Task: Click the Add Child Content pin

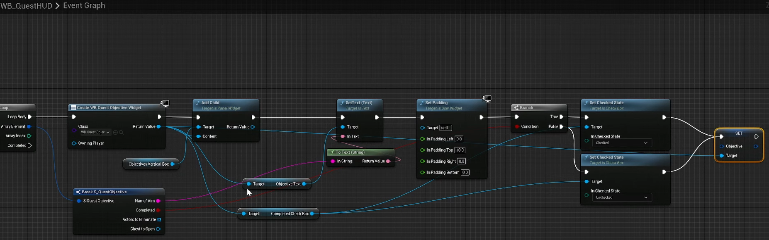Action: point(198,136)
